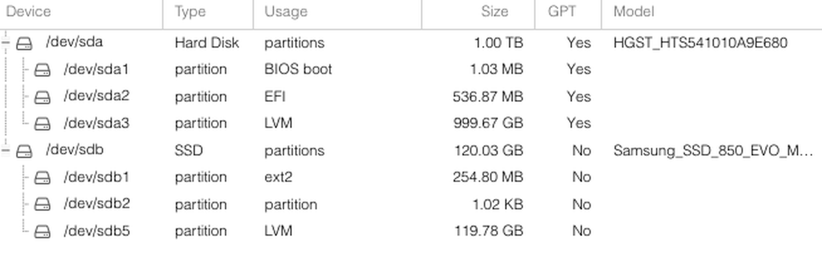The width and height of the screenshot is (822, 257).
Task: Select the /dev/sdb5 label in tree
Action: click(x=97, y=231)
